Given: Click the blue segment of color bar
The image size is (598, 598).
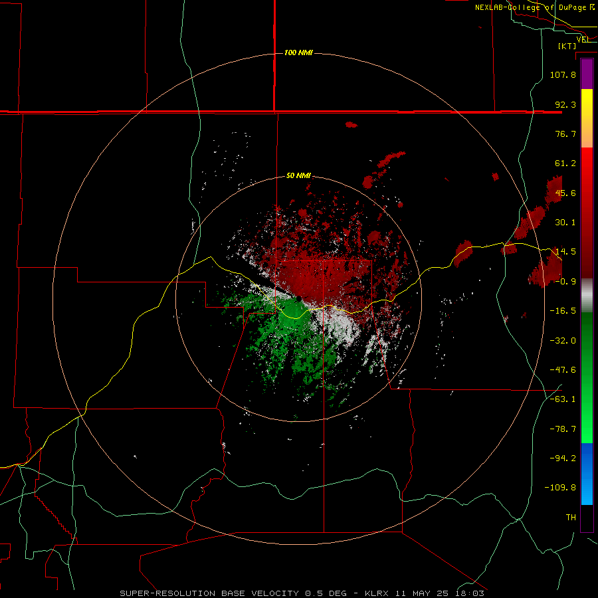Looking at the screenshot, I should 587,474.
